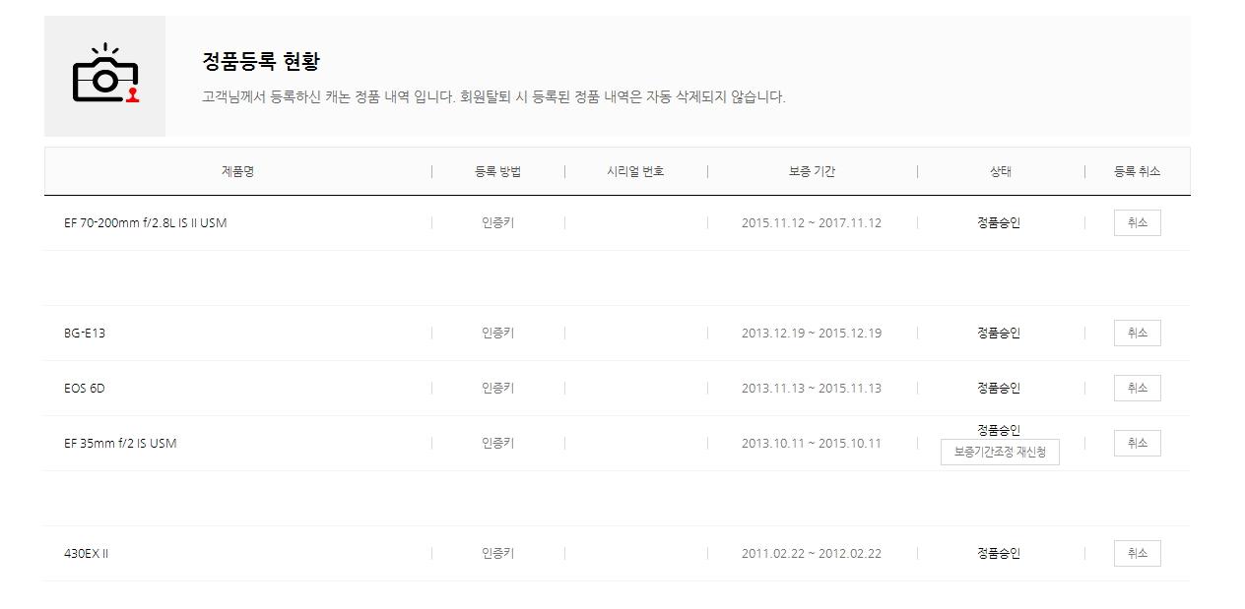Cancel the 430EX II registration
This screenshot has height=609, width=1245.
[1137, 554]
